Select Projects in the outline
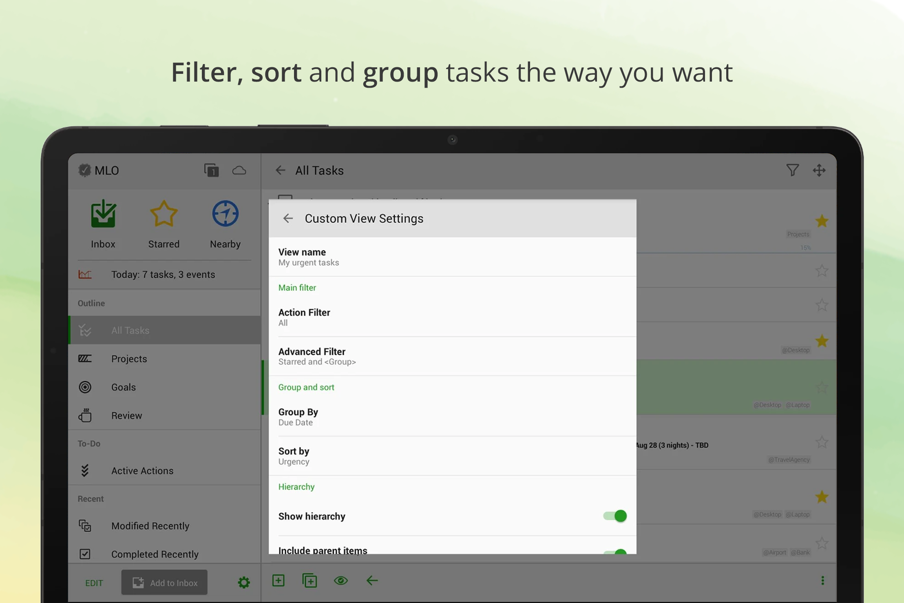The width and height of the screenshot is (904, 603). (x=129, y=359)
